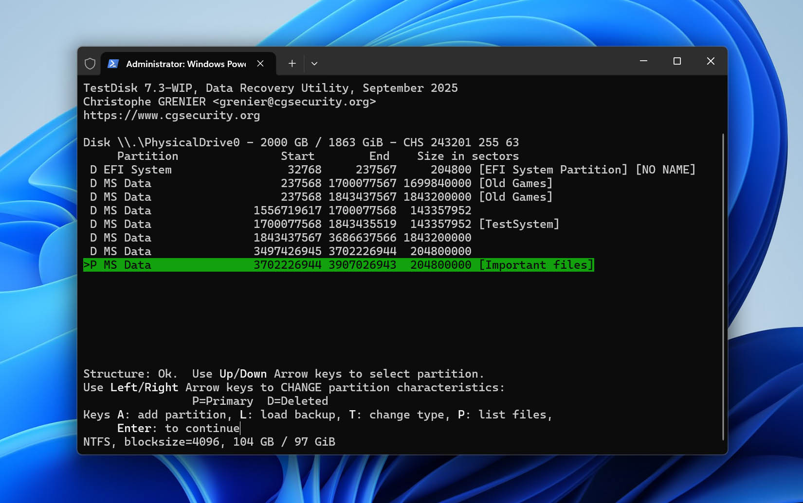Maximize the terminal window
803x503 pixels.
tap(677, 61)
